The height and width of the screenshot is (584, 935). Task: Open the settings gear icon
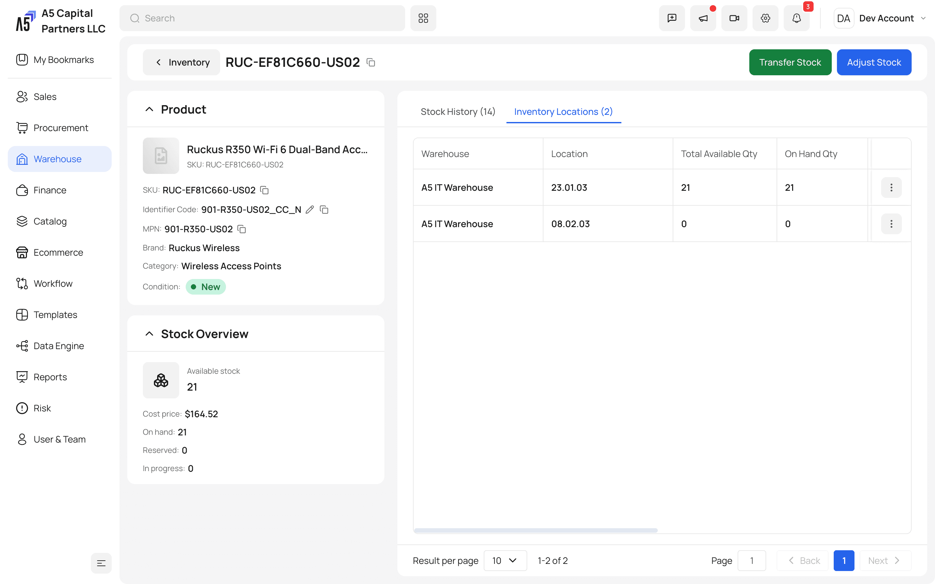(x=766, y=18)
